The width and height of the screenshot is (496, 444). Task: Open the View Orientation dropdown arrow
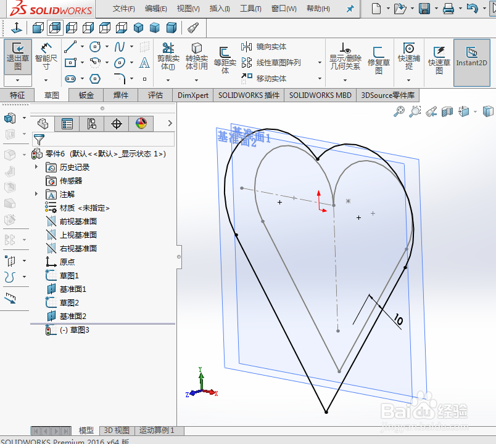(x=475, y=111)
